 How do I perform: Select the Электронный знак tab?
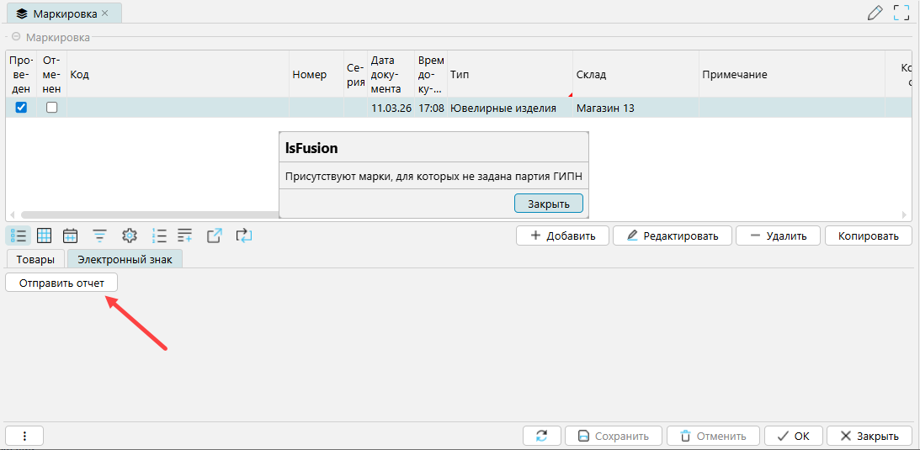coord(125,260)
